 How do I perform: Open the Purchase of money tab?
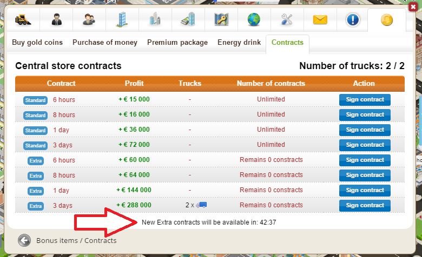(x=105, y=43)
